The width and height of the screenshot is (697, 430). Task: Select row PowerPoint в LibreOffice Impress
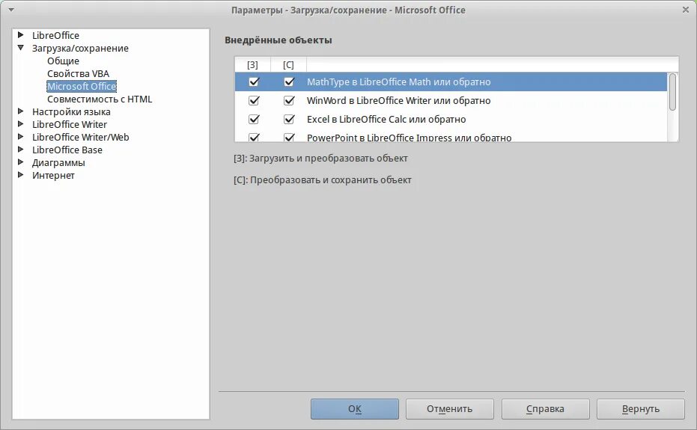(x=451, y=135)
